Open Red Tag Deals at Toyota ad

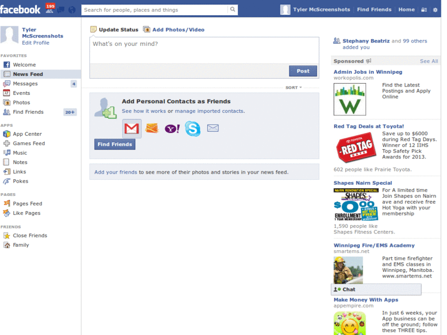[x=369, y=126]
